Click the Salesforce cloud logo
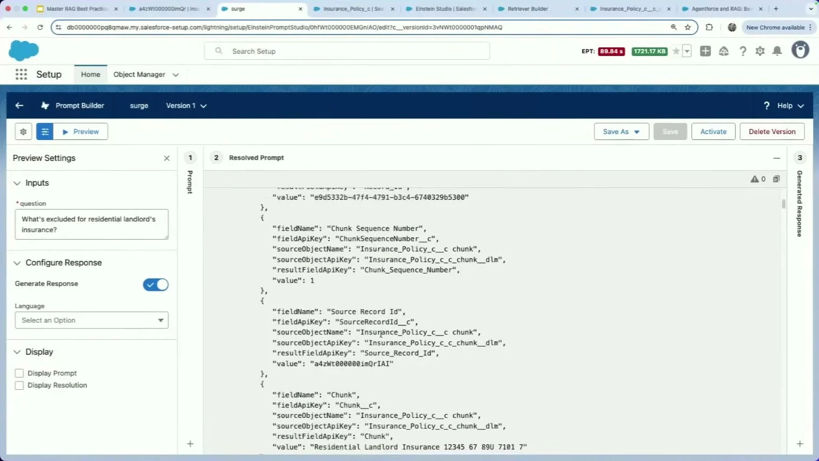The width and height of the screenshot is (819, 461). [x=24, y=51]
